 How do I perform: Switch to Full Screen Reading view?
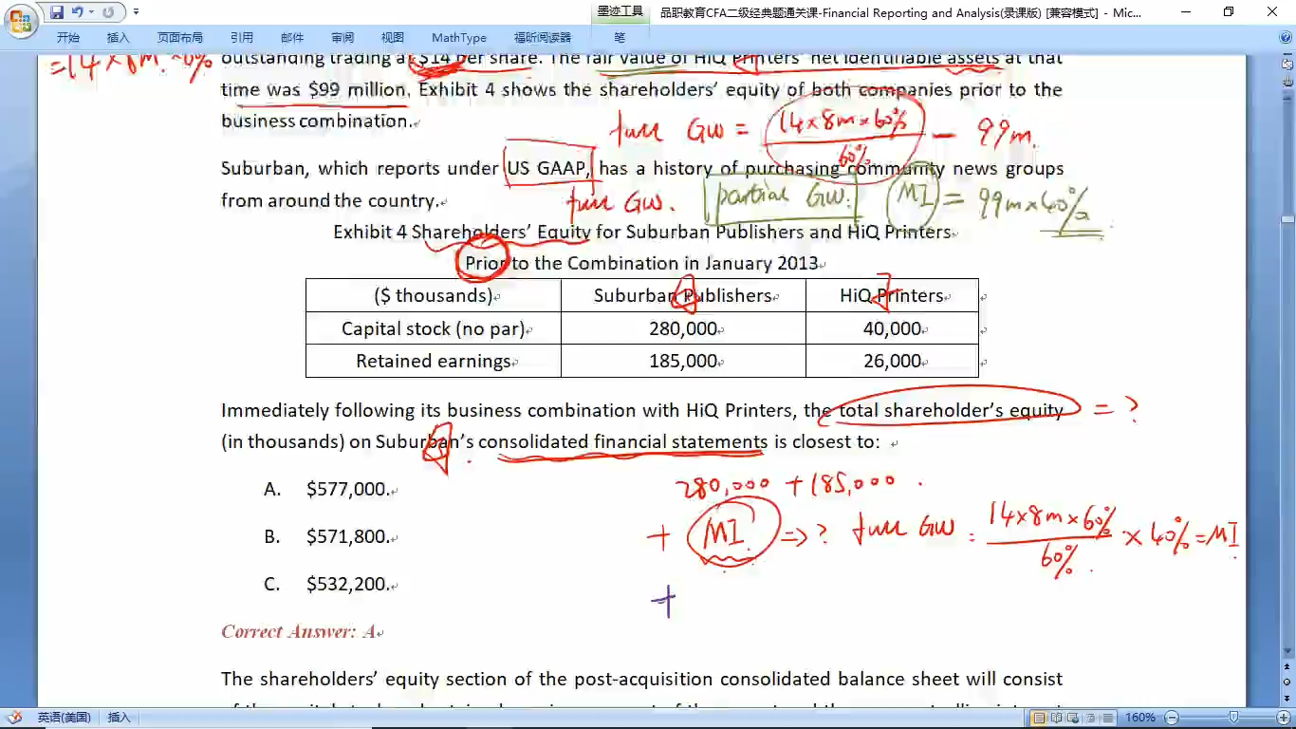pos(1057,718)
